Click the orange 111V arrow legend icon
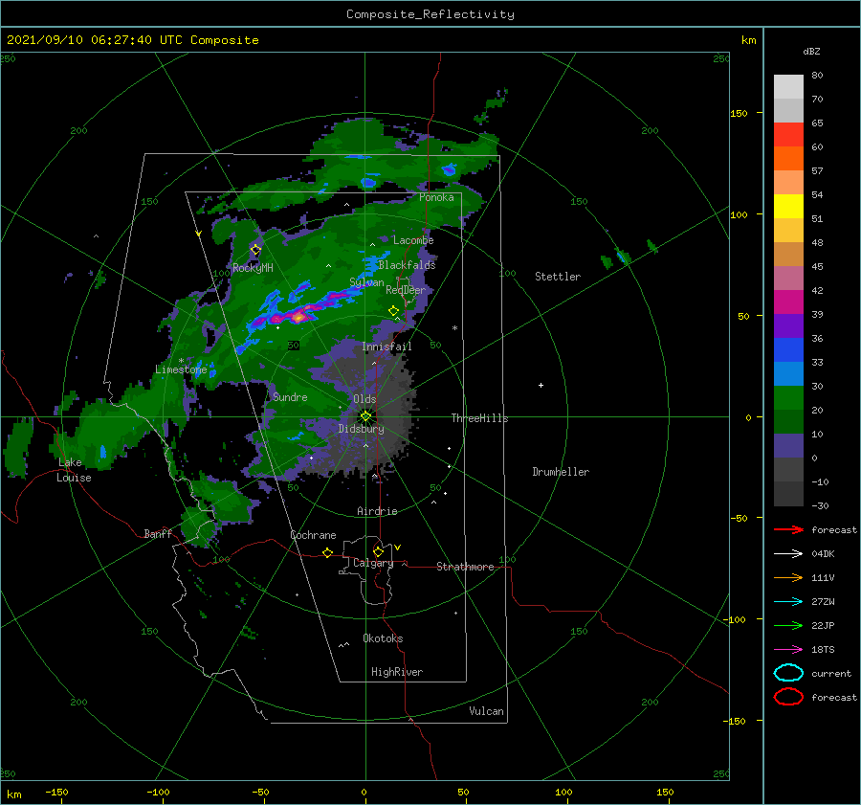861x805 pixels. point(788,577)
